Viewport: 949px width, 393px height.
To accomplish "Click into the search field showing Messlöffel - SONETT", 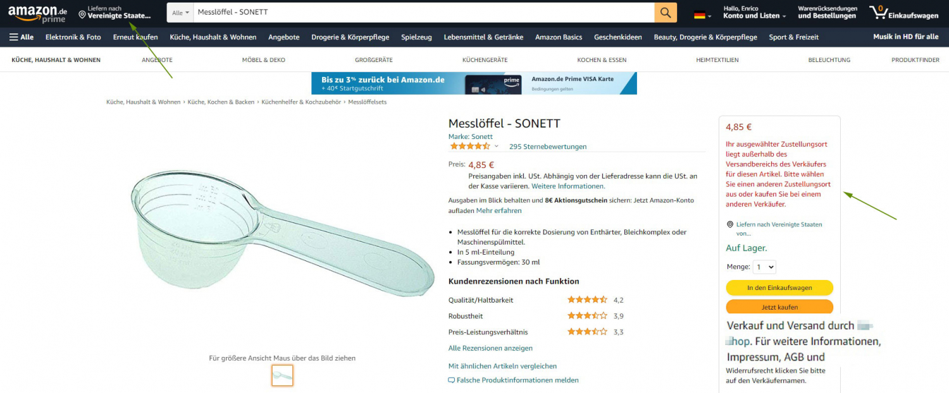I will (x=424, y=13).
